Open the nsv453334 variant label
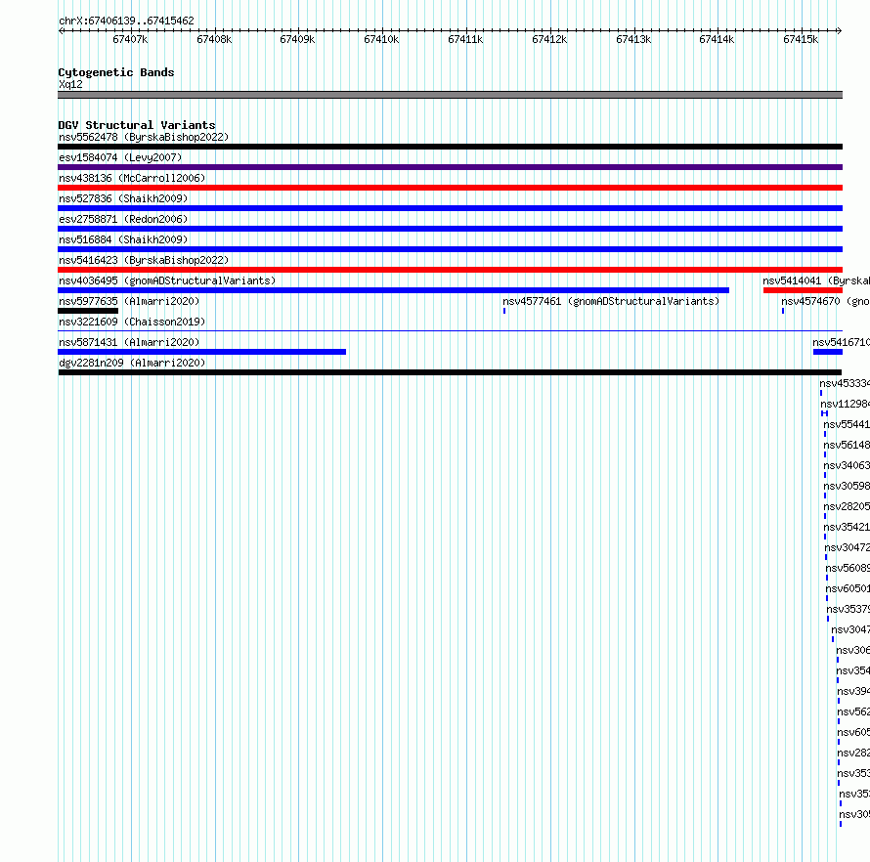The height and width of the screenshot is (862, 870). (845, 383)
